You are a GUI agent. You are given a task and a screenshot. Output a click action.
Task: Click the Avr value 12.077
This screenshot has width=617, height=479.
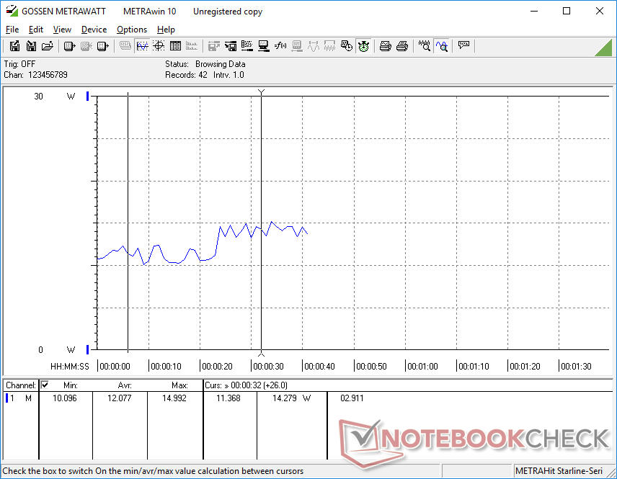120,398
